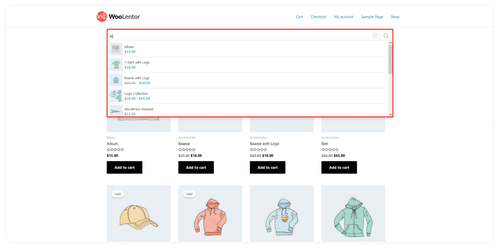The height and width of the screenshot is (248, 499).
Task: Click the star rating under Beanie with Logo
Action: point(258,150)
